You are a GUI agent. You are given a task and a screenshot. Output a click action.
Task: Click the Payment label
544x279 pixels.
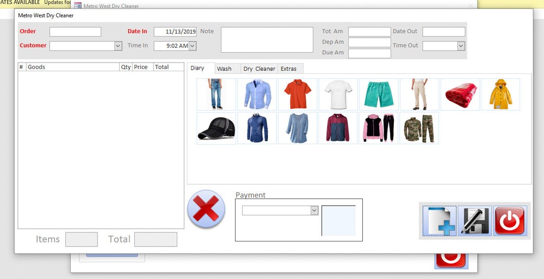pos(250,195)
